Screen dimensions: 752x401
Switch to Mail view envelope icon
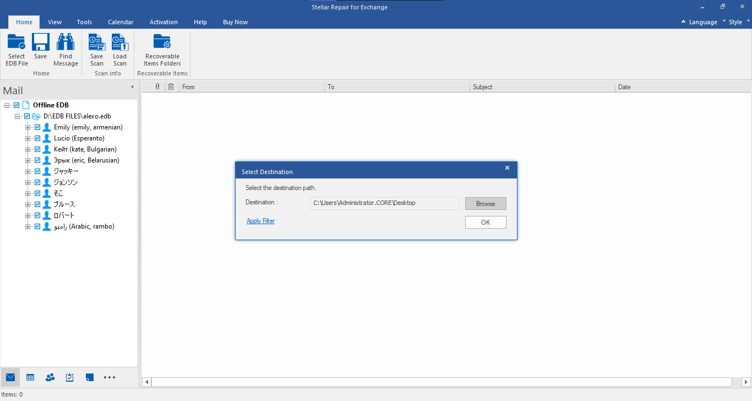10,377
